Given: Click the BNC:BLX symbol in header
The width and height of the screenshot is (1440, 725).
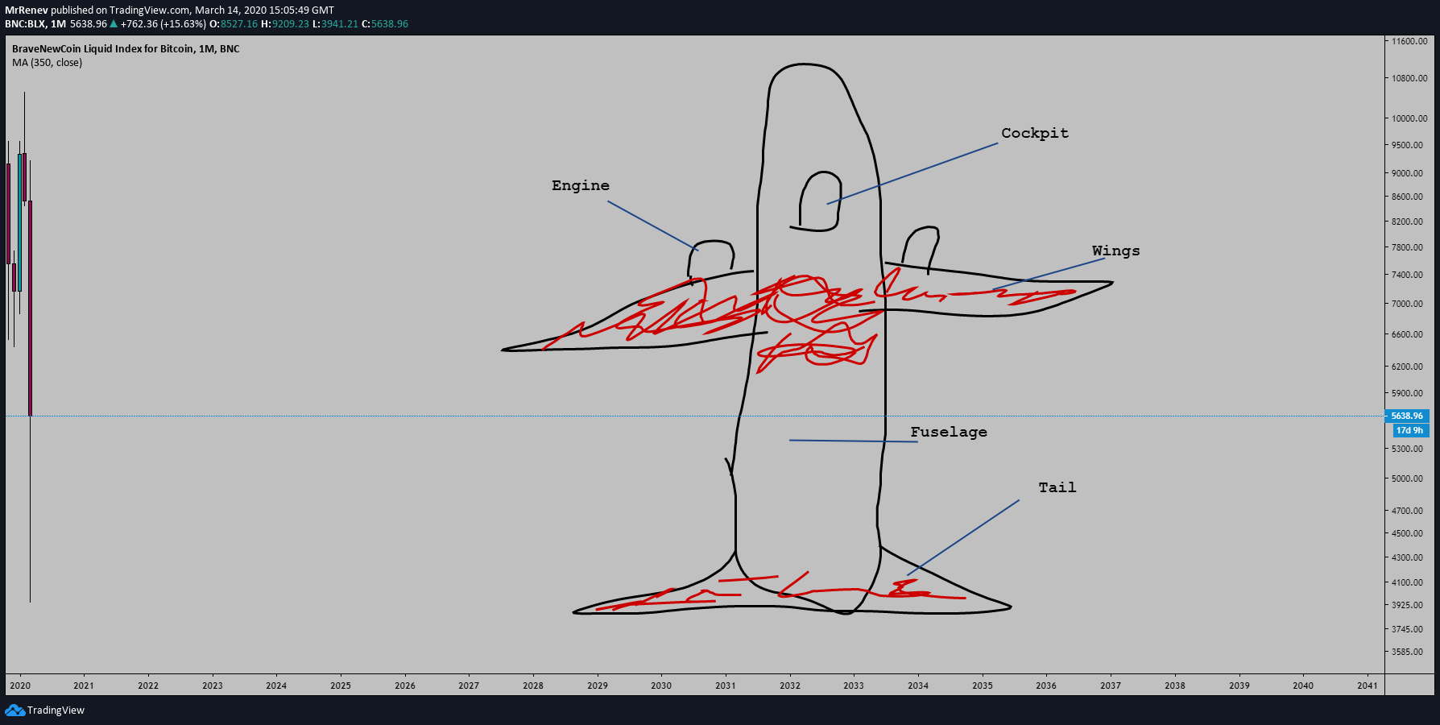Looking at the screenshot, I should coord(25,24).
